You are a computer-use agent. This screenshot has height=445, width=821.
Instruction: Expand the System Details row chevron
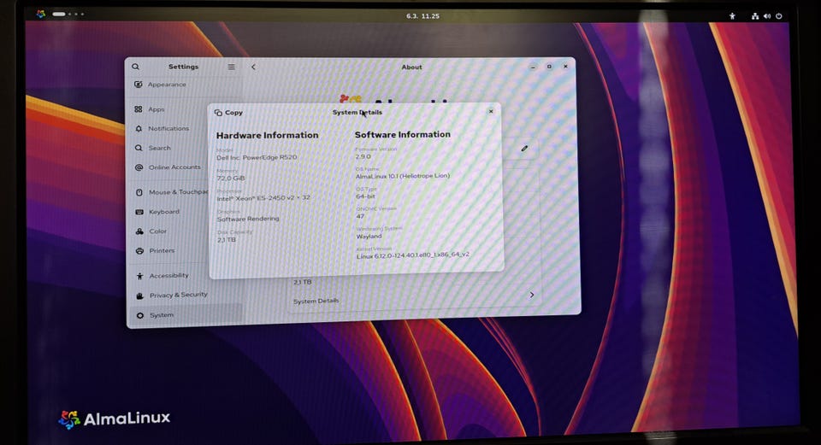point(532,295)
